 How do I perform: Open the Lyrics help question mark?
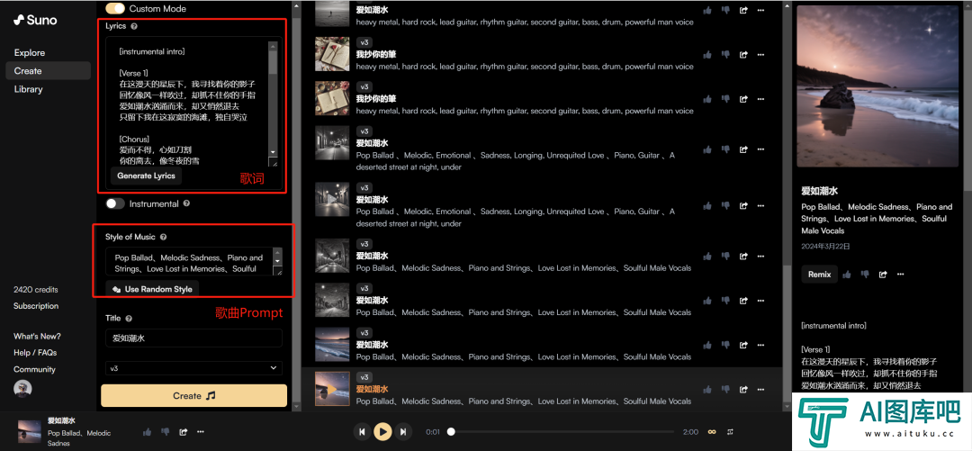134,26
